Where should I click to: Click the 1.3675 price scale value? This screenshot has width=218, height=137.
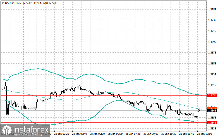pos(212,53)
